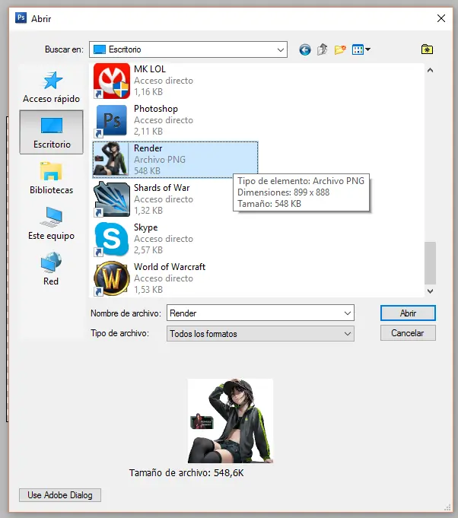
Task: Open Acceso rápido in sidebar
Action: click(x=51, y=87)
